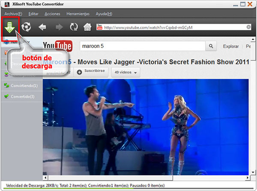Open the home page icon

[87, 27]
